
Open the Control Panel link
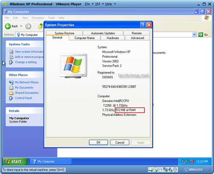[23, 98]
